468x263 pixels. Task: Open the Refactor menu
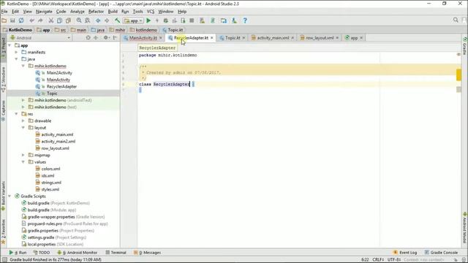coord(96,12)
